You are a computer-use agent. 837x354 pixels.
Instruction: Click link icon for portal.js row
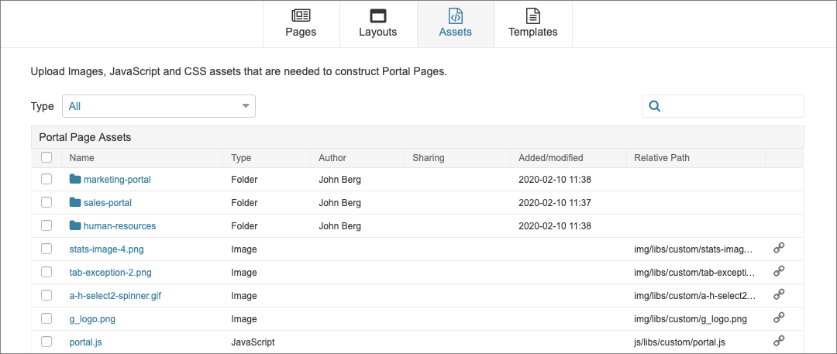point(779,341)
